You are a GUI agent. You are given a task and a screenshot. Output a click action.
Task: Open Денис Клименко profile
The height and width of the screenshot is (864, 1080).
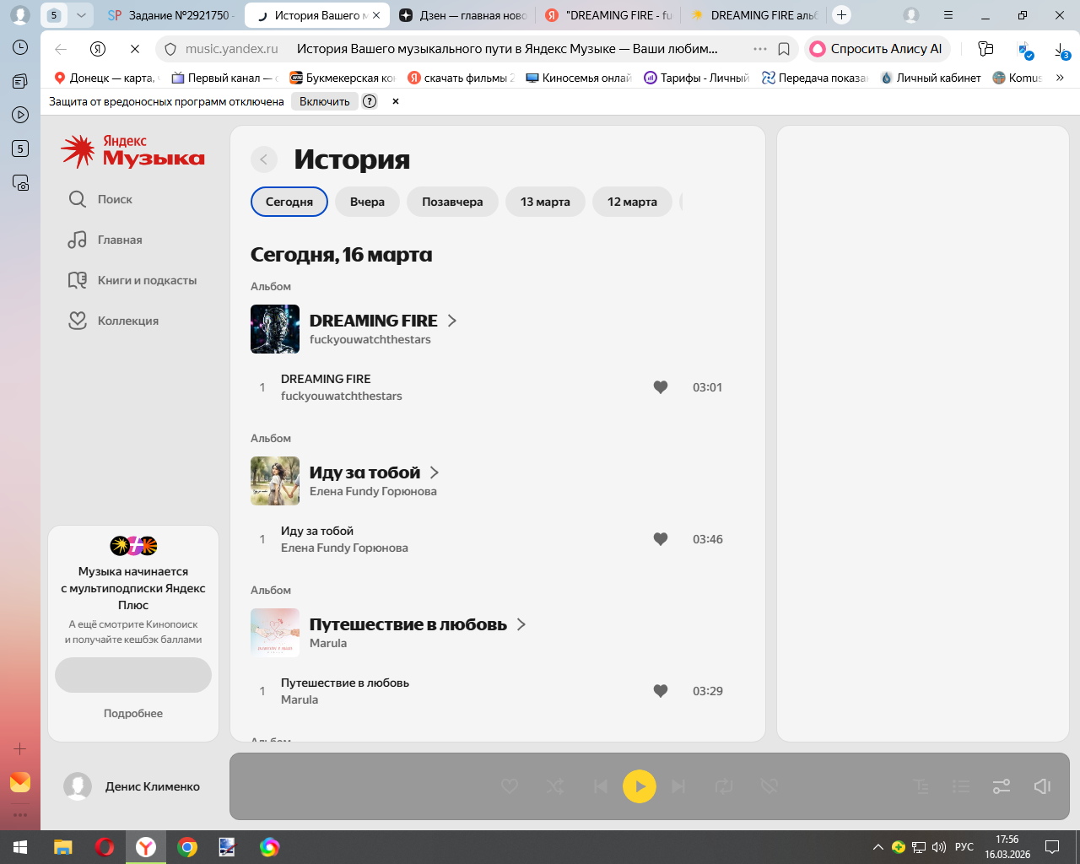132,786
